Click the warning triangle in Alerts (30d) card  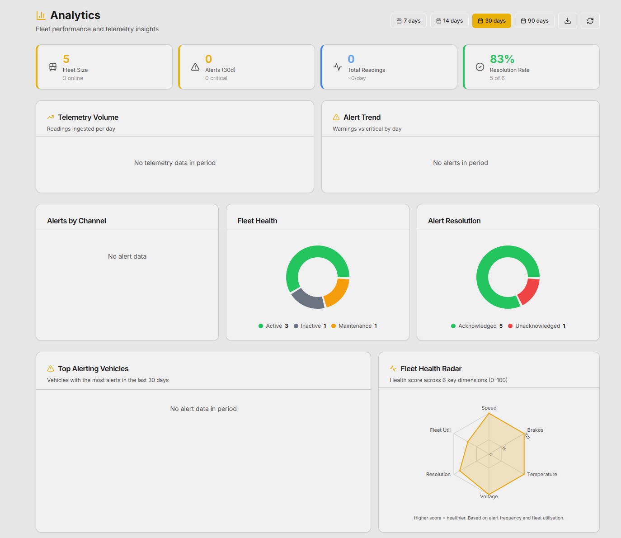tap(195, 67)
